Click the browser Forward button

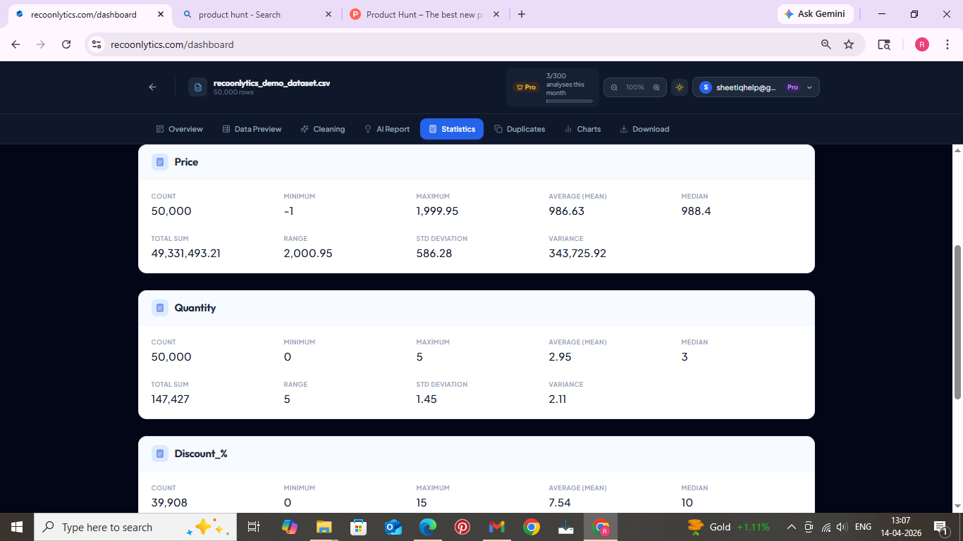tap(41, 44)
